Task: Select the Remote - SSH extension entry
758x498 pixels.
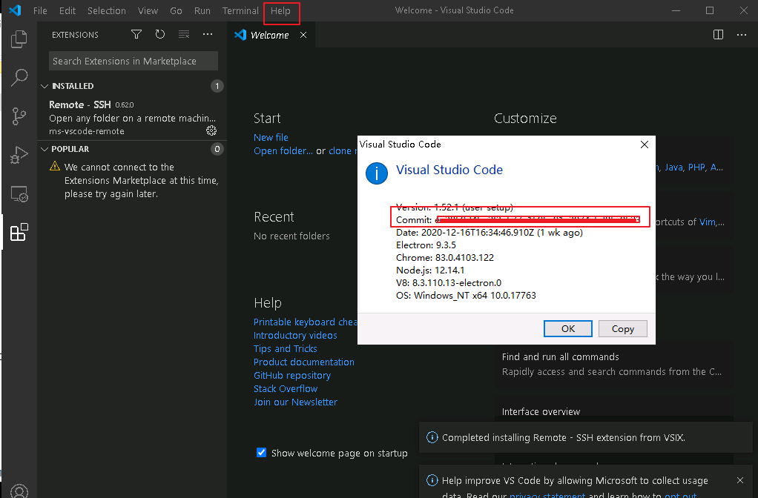Action: click(132, 118)
